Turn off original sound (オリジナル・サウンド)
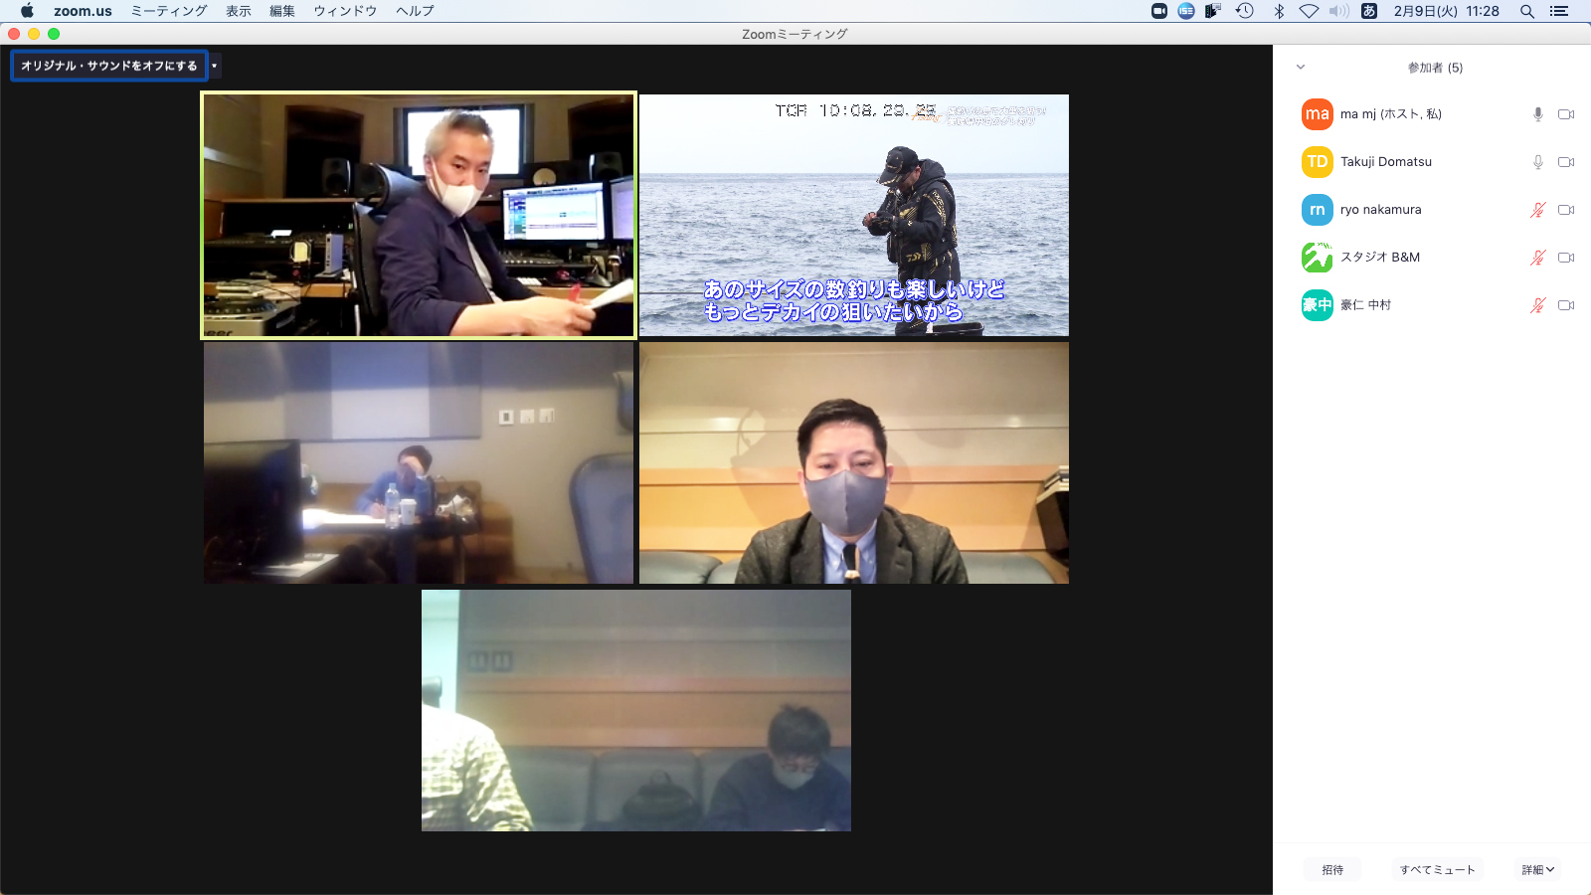 108,66
